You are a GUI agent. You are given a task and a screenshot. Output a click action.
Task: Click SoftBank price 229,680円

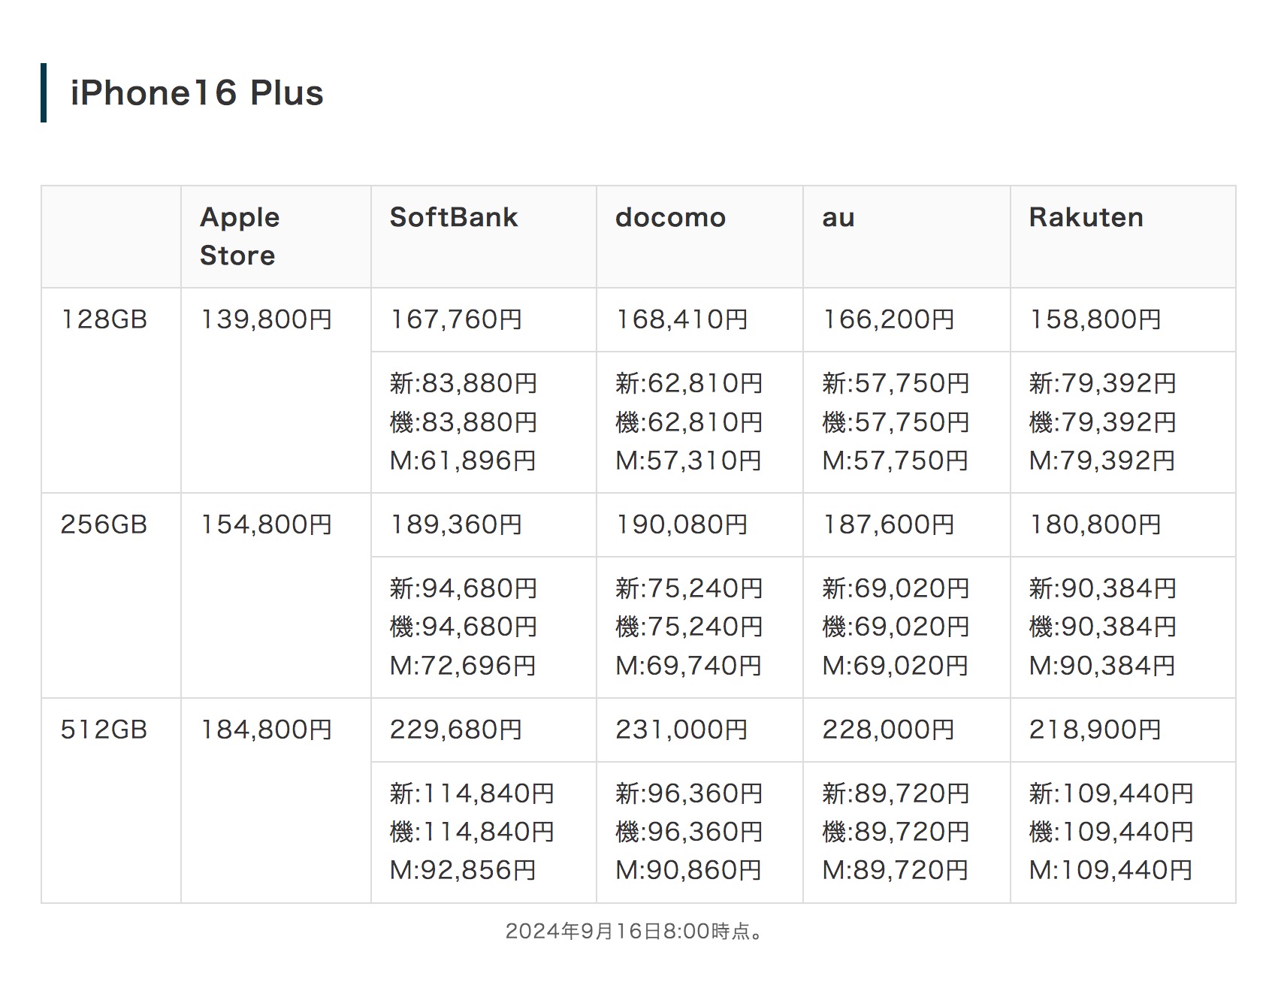[455, 730]
